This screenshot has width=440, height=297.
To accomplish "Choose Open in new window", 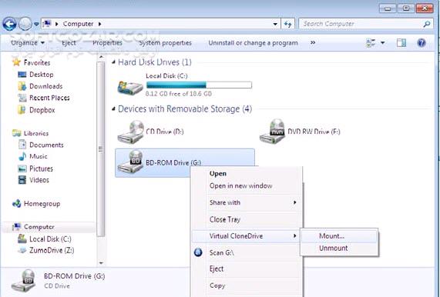I will click(x=240, y=185).
